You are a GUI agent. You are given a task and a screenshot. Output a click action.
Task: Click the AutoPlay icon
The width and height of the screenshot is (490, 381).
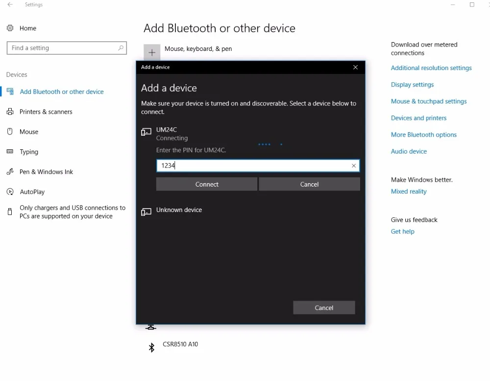(10, 192)
